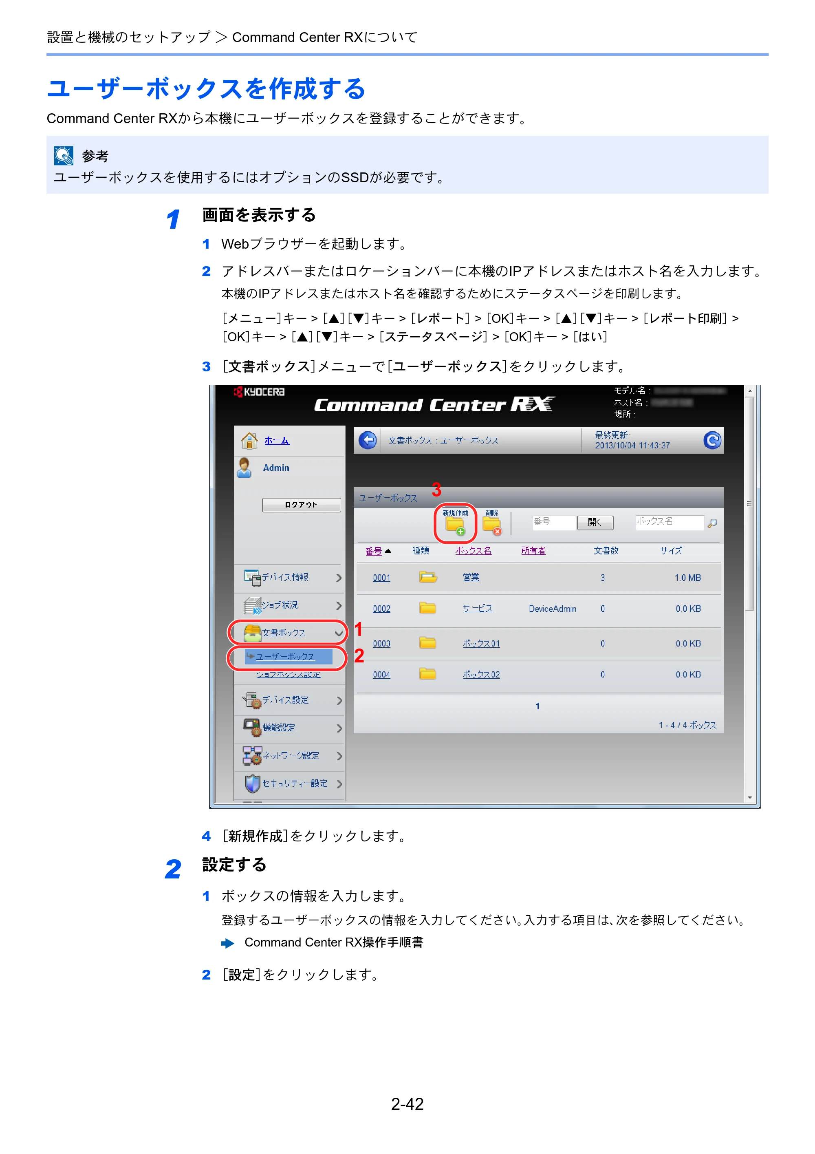Click the 文書ボックス icon

point(252,633)
